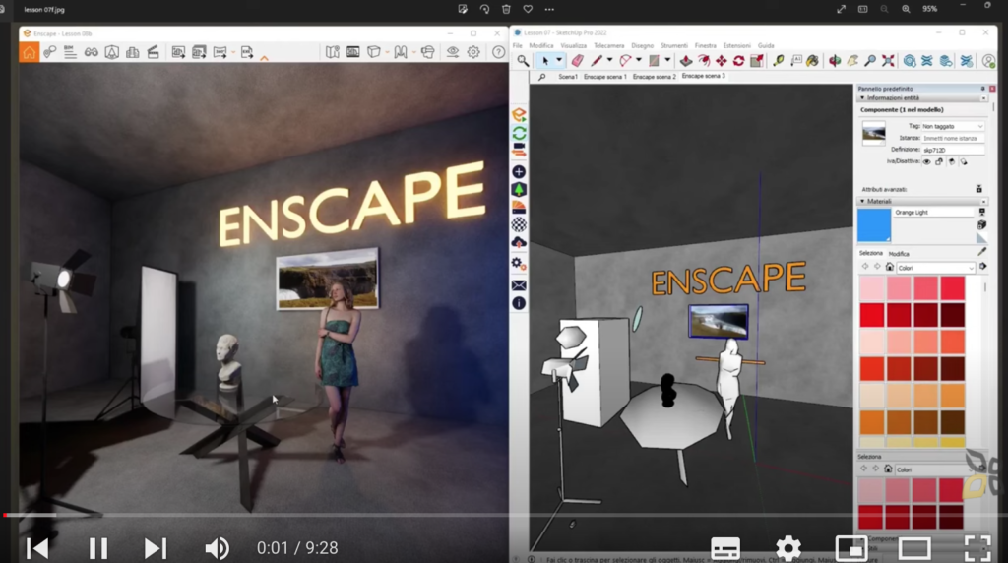This screenshot has height=563, width=1008.
Task: Open the SketchUp search magnifier icon
Action: (523, 61)
